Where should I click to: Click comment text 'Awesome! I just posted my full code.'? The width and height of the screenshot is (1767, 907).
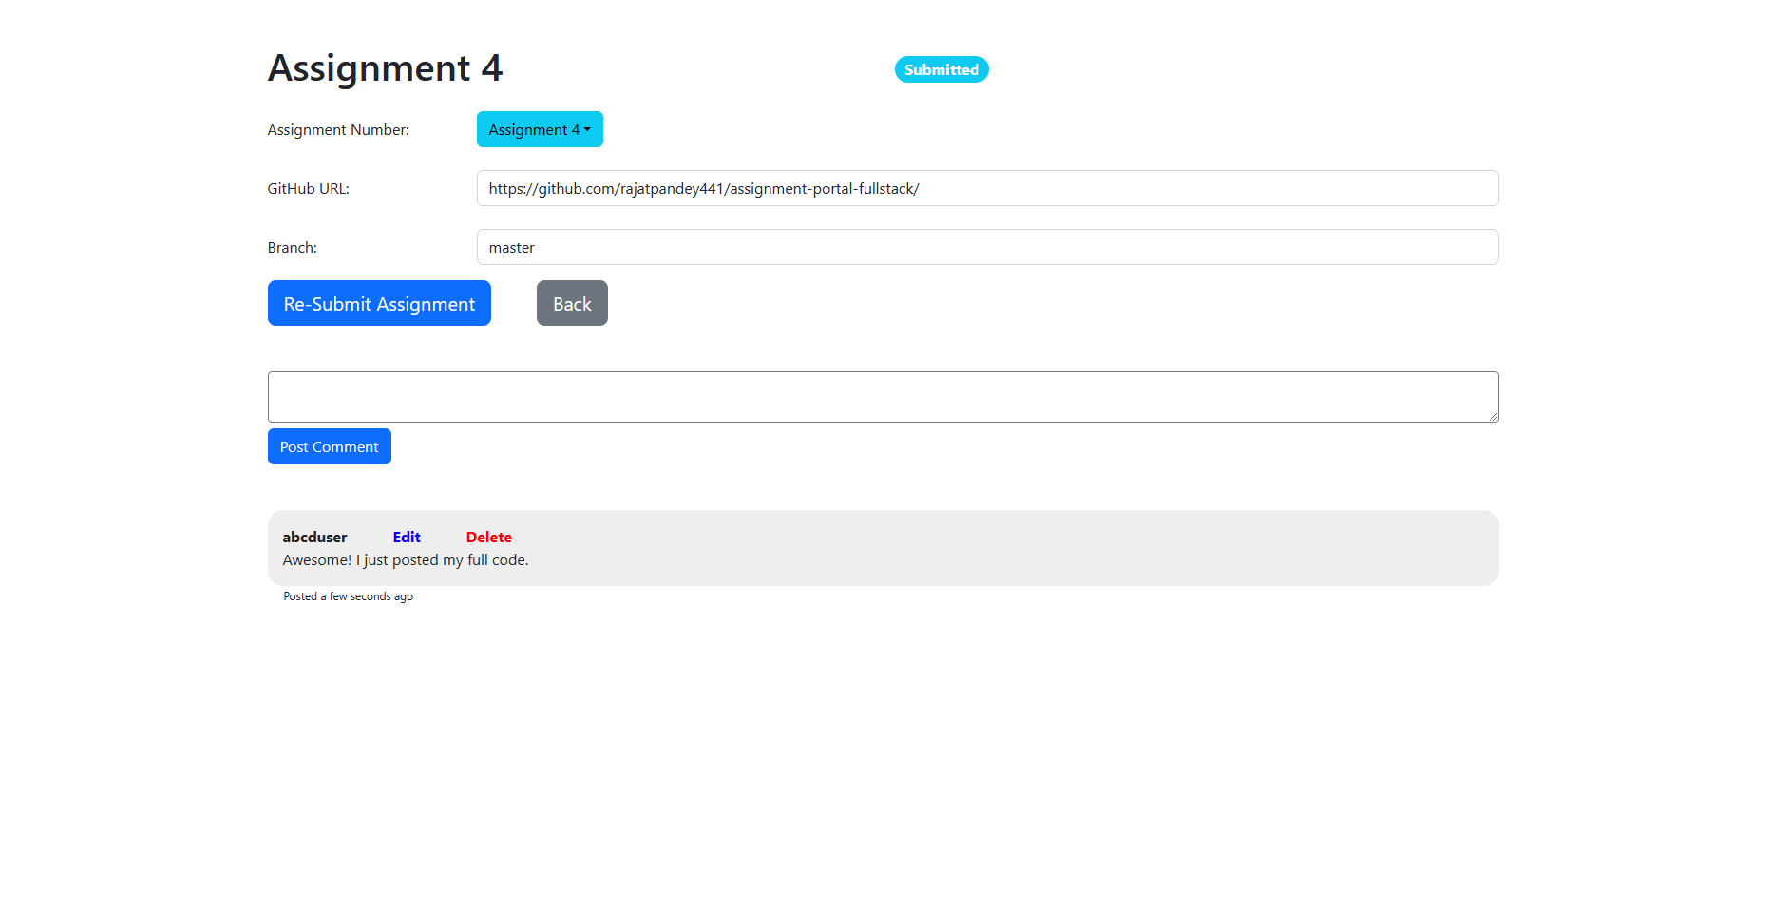pyautogui.click(x=406, y=560)
